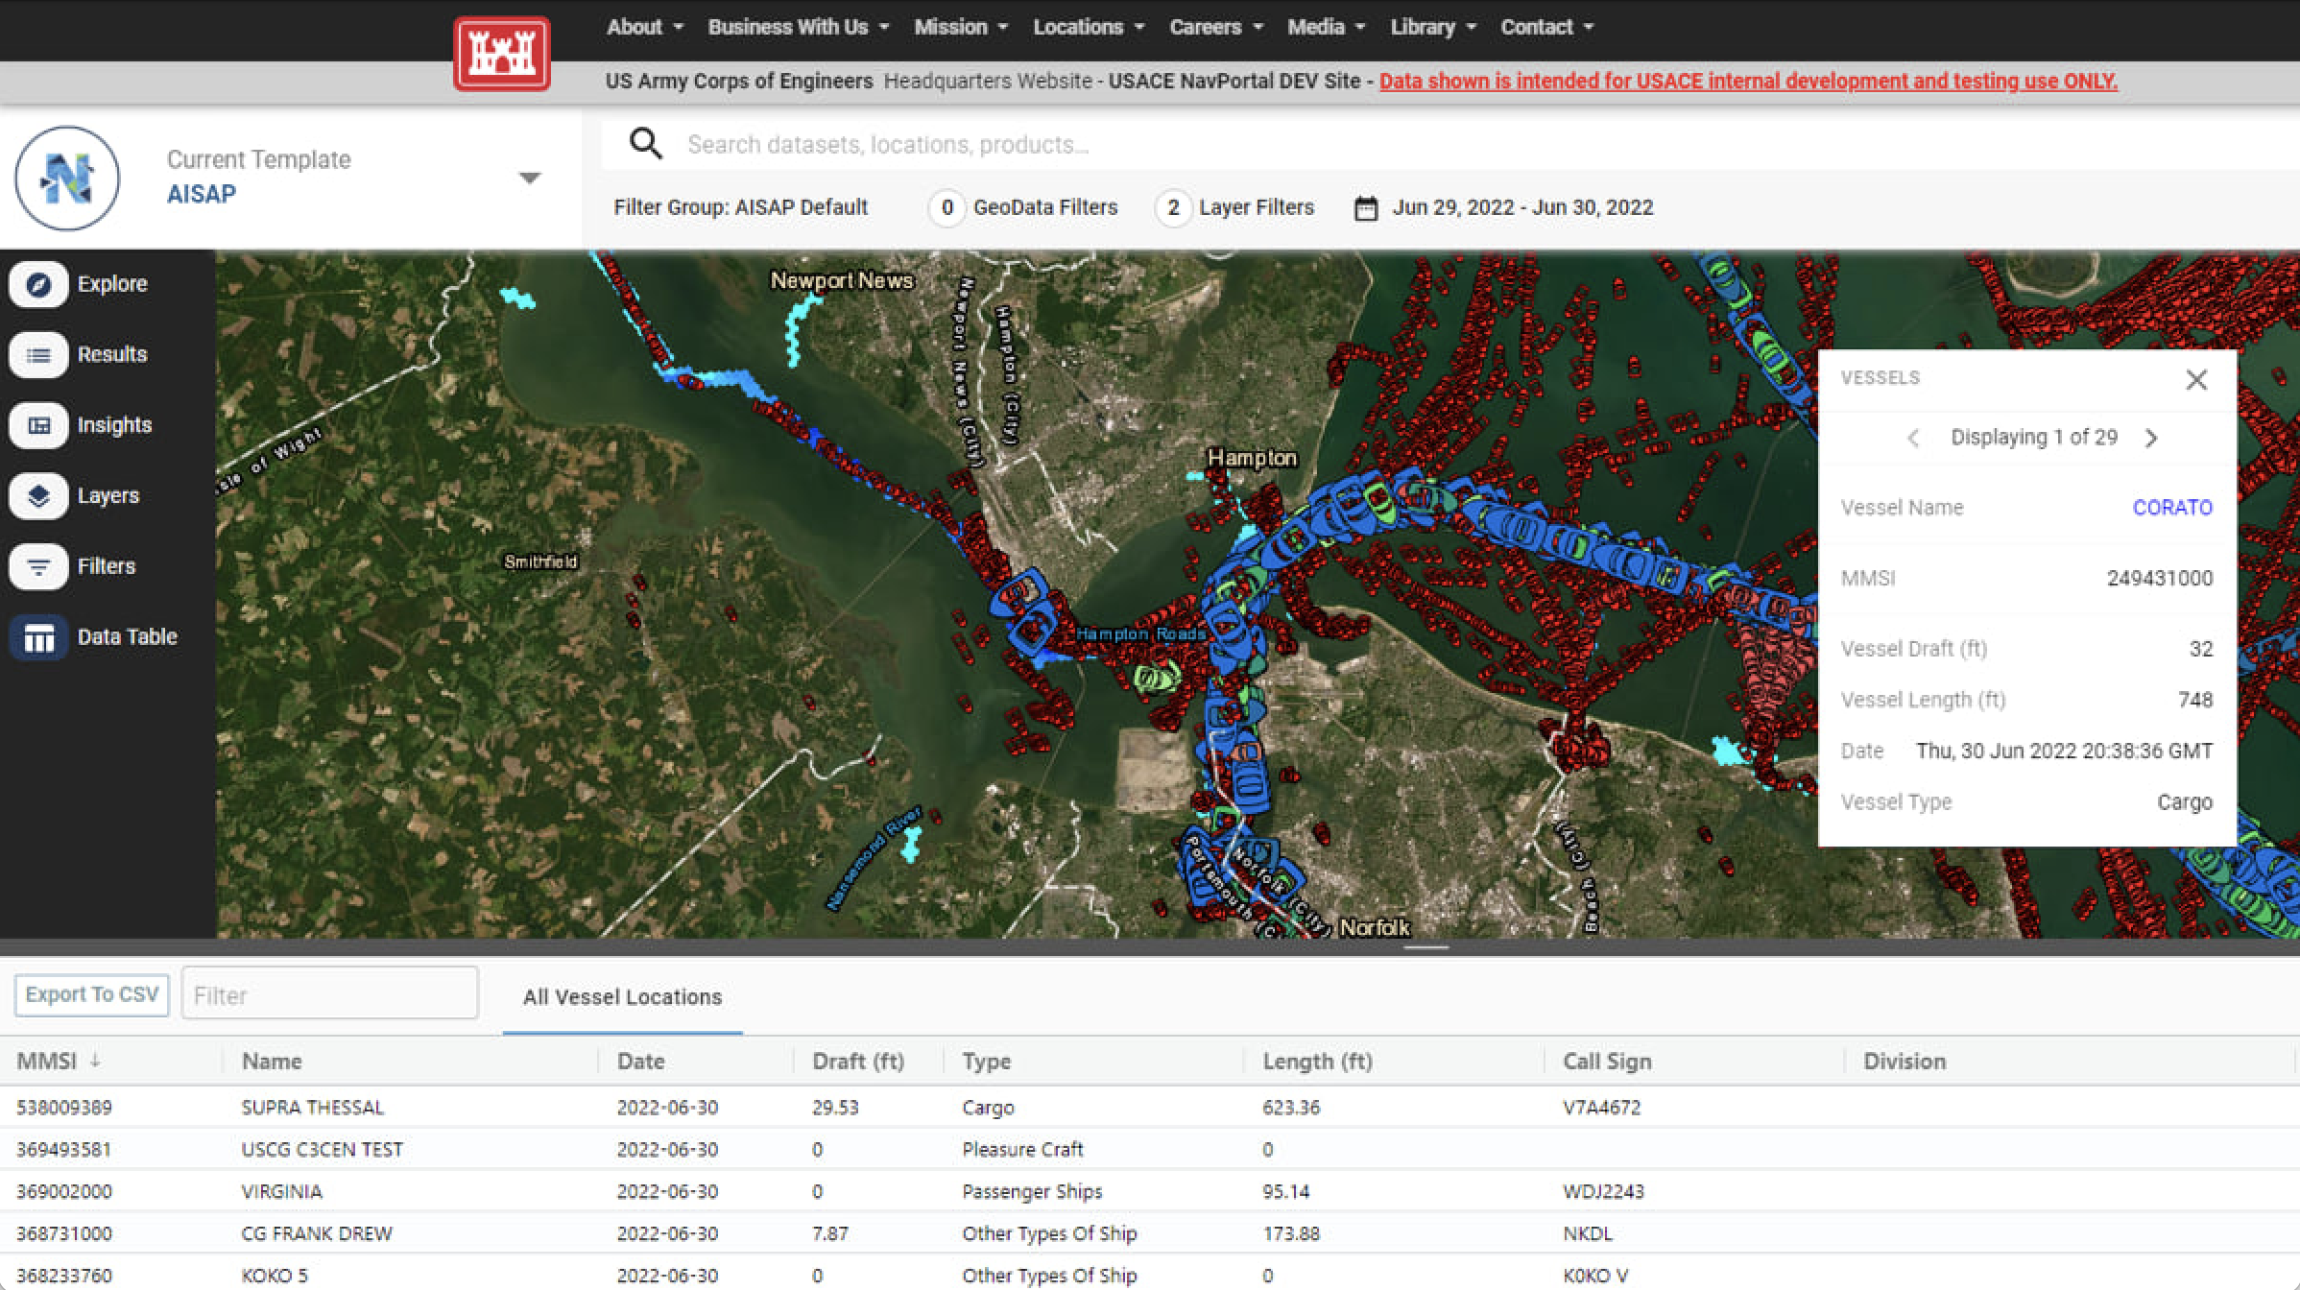Click the Filters funnel icon
This screenshot has width=2300, height=1290.
click(38, 566)
